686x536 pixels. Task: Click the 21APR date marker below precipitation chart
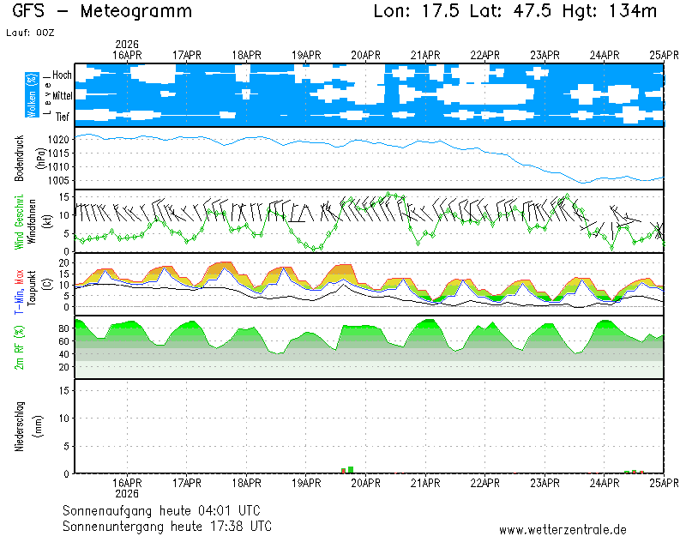(425, 483)
